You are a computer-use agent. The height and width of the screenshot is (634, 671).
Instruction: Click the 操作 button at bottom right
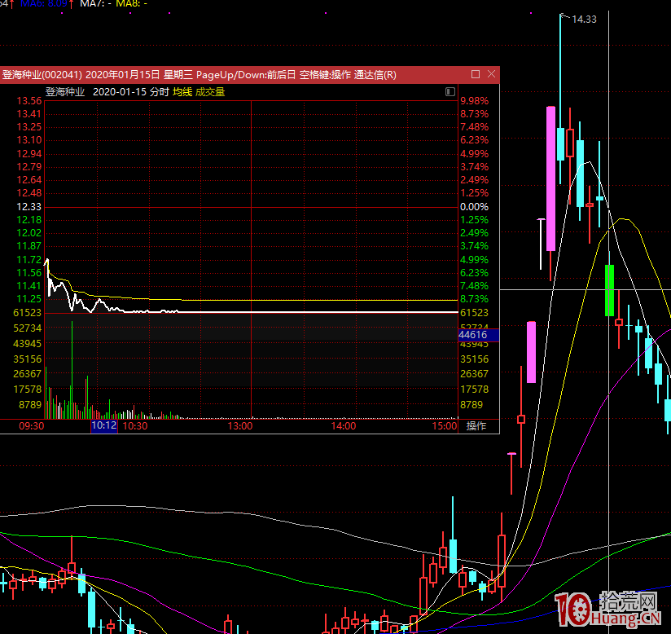[x=476, y=426]
